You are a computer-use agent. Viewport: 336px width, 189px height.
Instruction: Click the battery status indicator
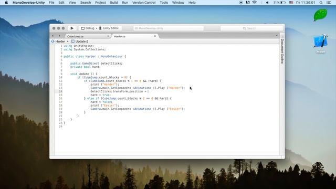280,3
